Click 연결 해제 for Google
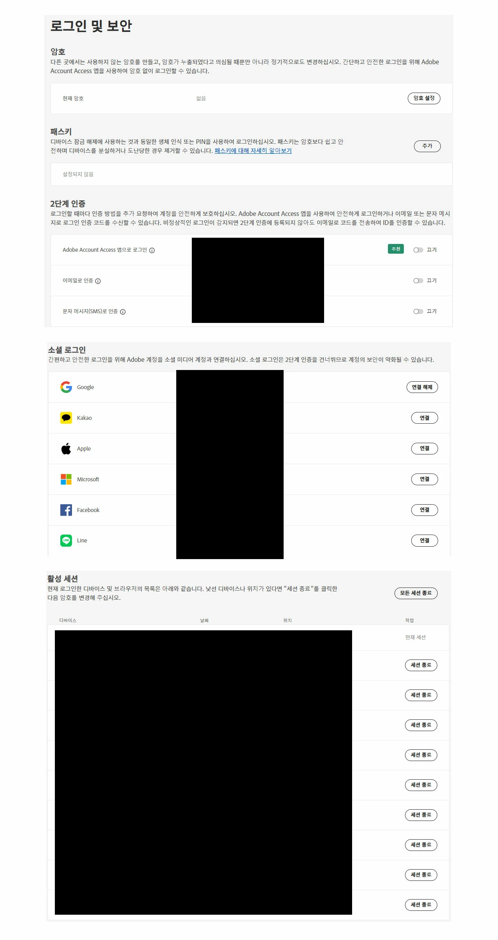 (x=422, y=387)
